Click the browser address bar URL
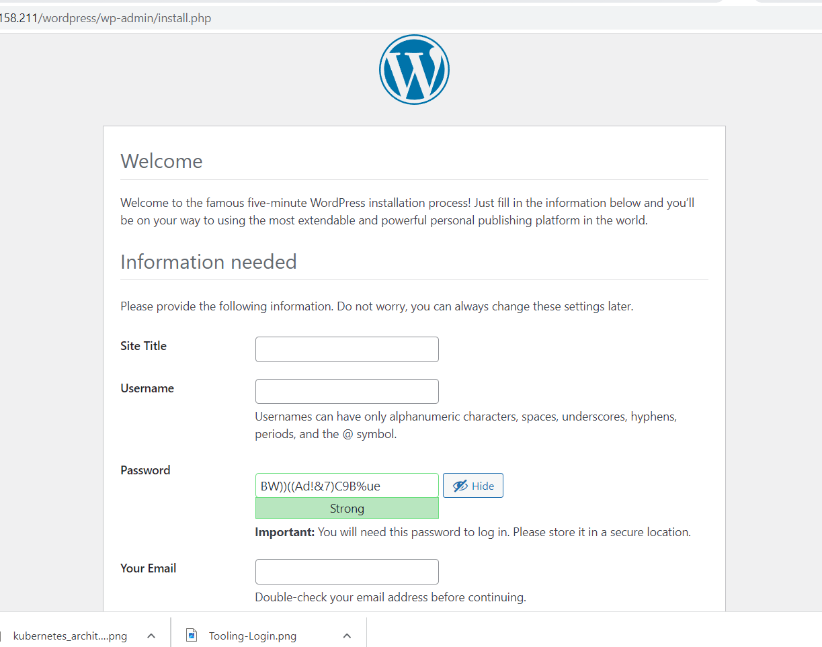822x647 pixels. (106, 18)
